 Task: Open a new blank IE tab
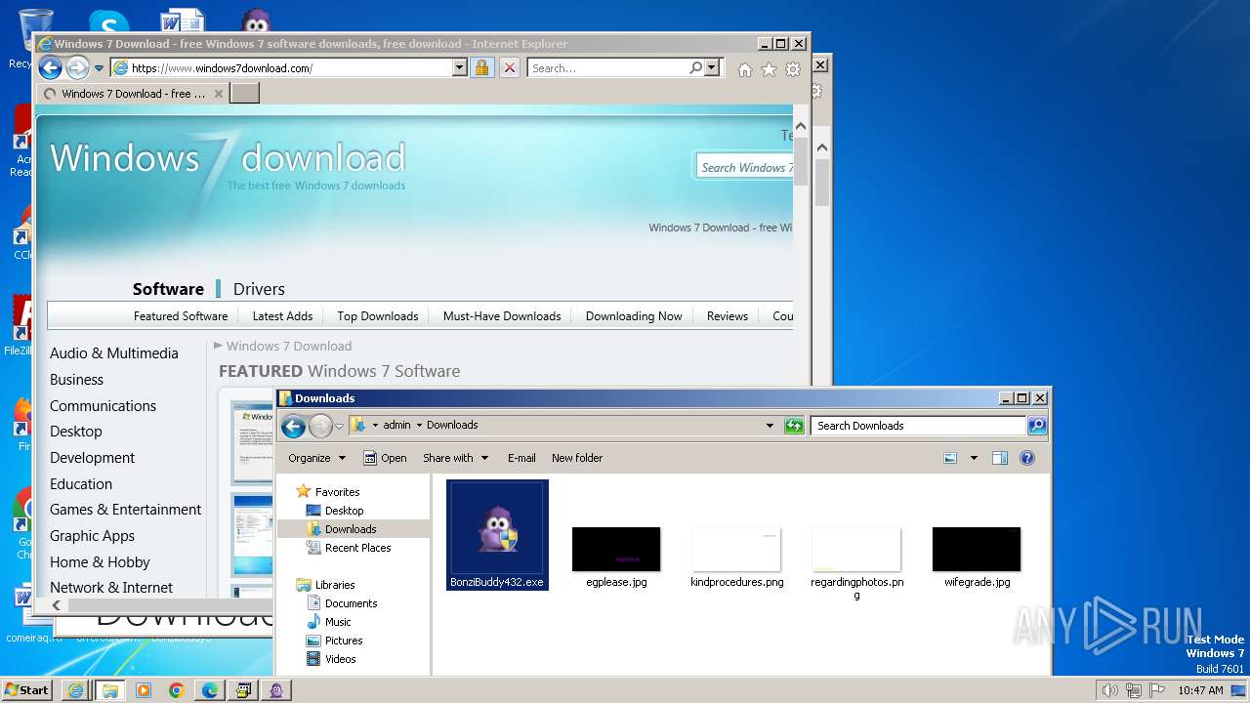244,94
